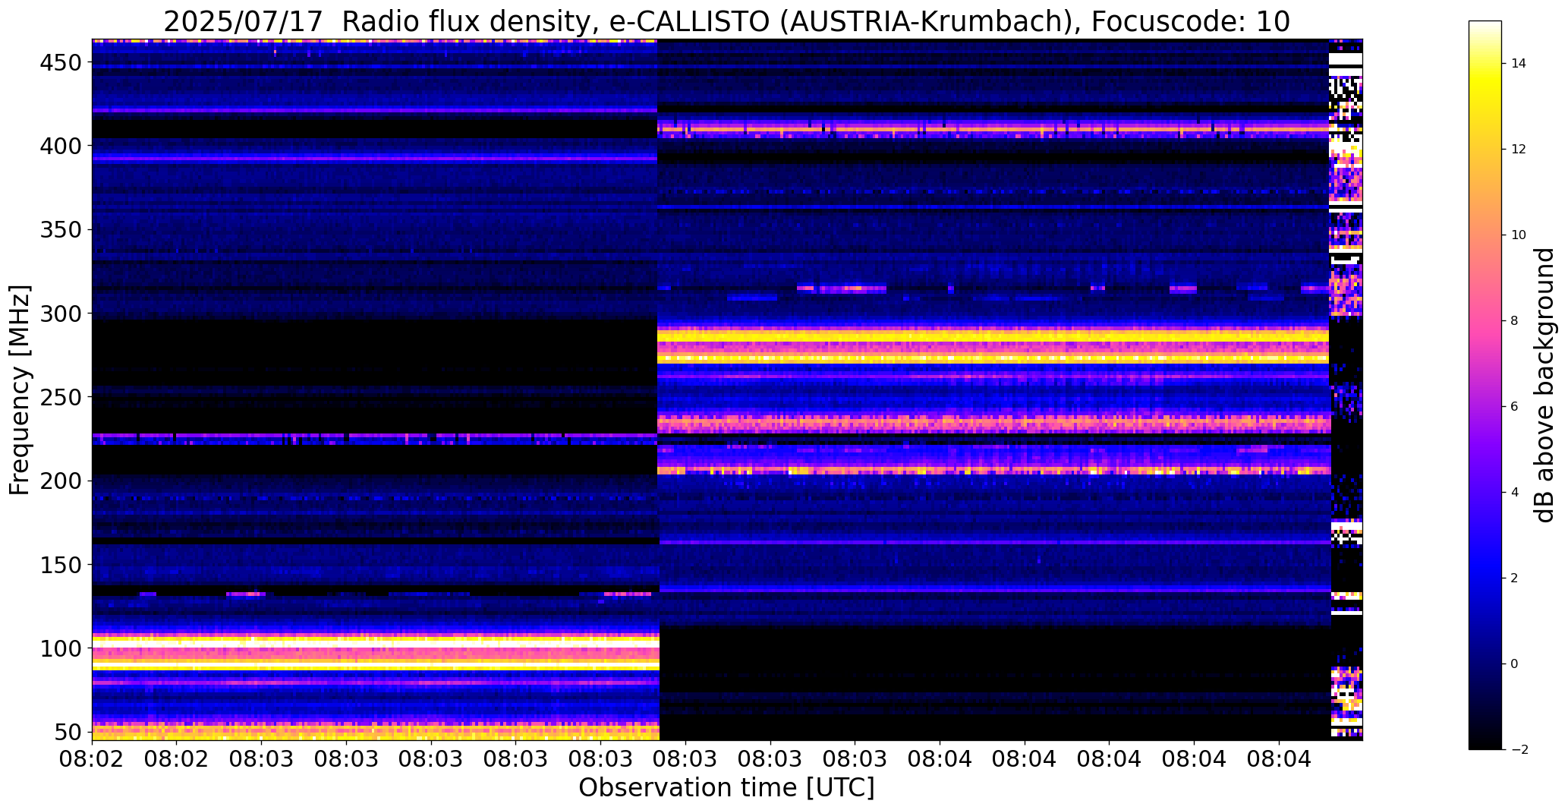Click the colorbar tick value 10
Image resolution: width=1568 pixels, height=810 pixels.
coord(1518,235)
